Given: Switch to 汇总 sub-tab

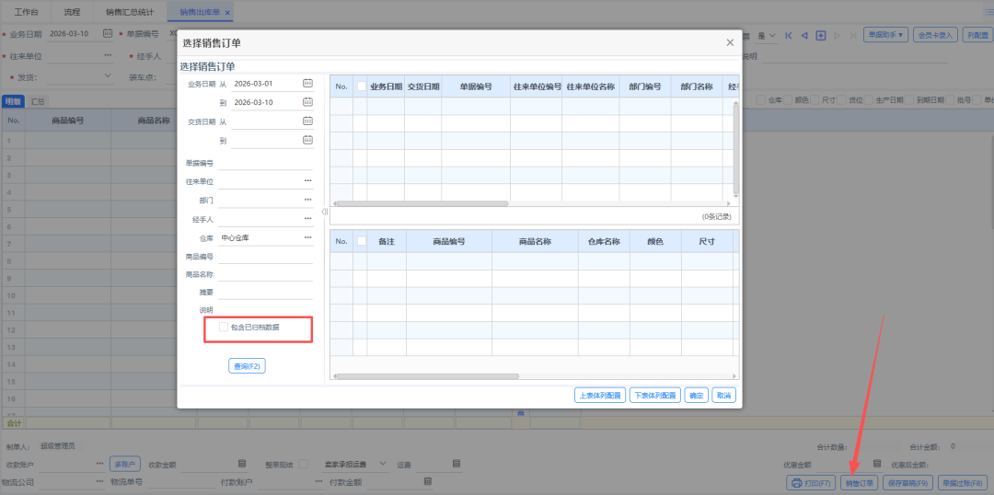Looking at the screenshot, I should [38, 101].
